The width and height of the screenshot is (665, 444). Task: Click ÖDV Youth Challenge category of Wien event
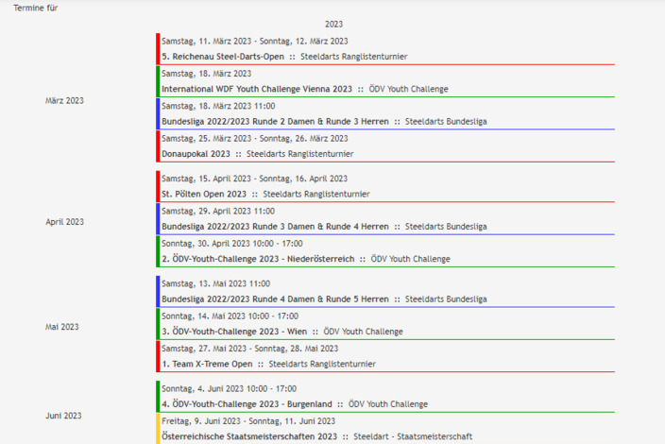[x=363, y=332]
